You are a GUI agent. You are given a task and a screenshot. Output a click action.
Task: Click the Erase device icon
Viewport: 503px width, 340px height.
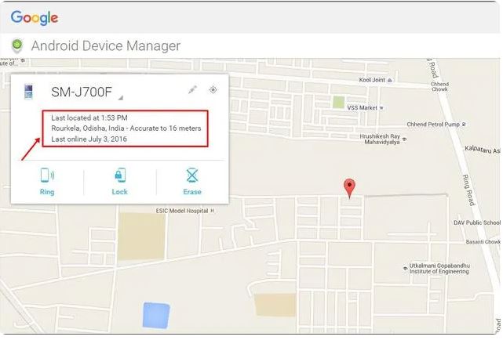192,175
